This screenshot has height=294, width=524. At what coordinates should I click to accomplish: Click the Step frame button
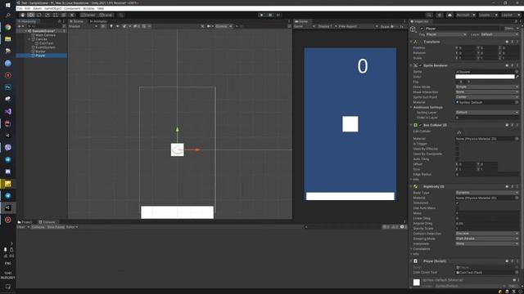pos(278,15)
